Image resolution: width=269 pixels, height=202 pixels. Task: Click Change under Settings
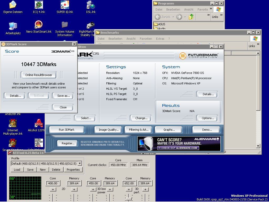(141, 118)
